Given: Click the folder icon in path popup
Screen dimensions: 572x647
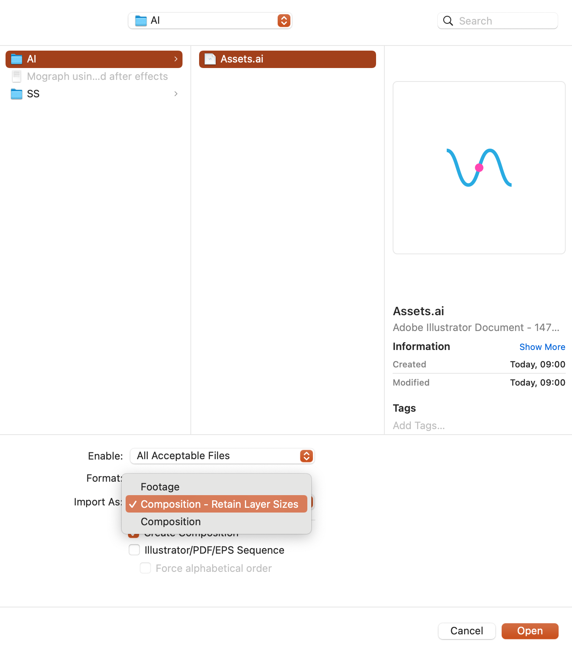Looking at the screenshot, I should (141, 21).
